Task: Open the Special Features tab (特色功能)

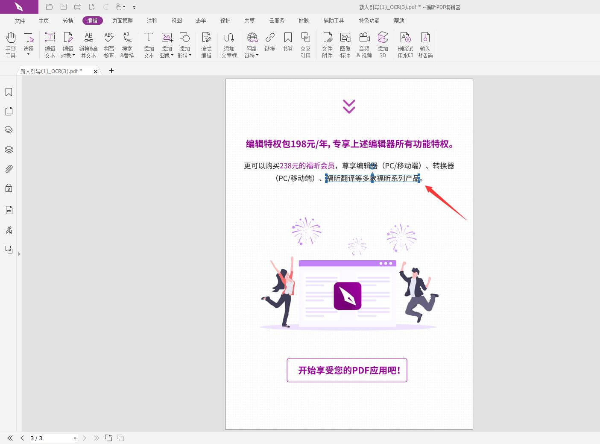Action: pyautogui.click(x=369, y=21)
